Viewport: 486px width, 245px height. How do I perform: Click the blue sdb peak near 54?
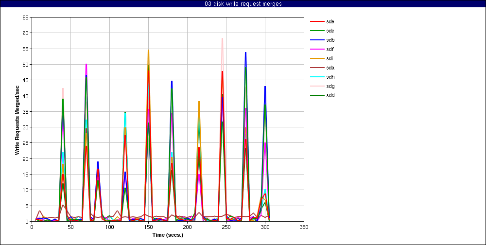245,52
